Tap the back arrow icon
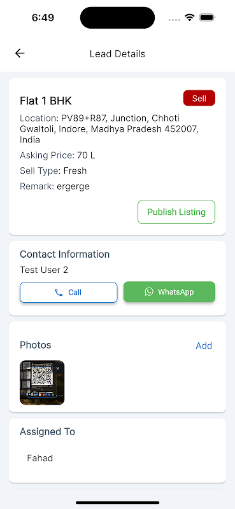 coord(20,53)
